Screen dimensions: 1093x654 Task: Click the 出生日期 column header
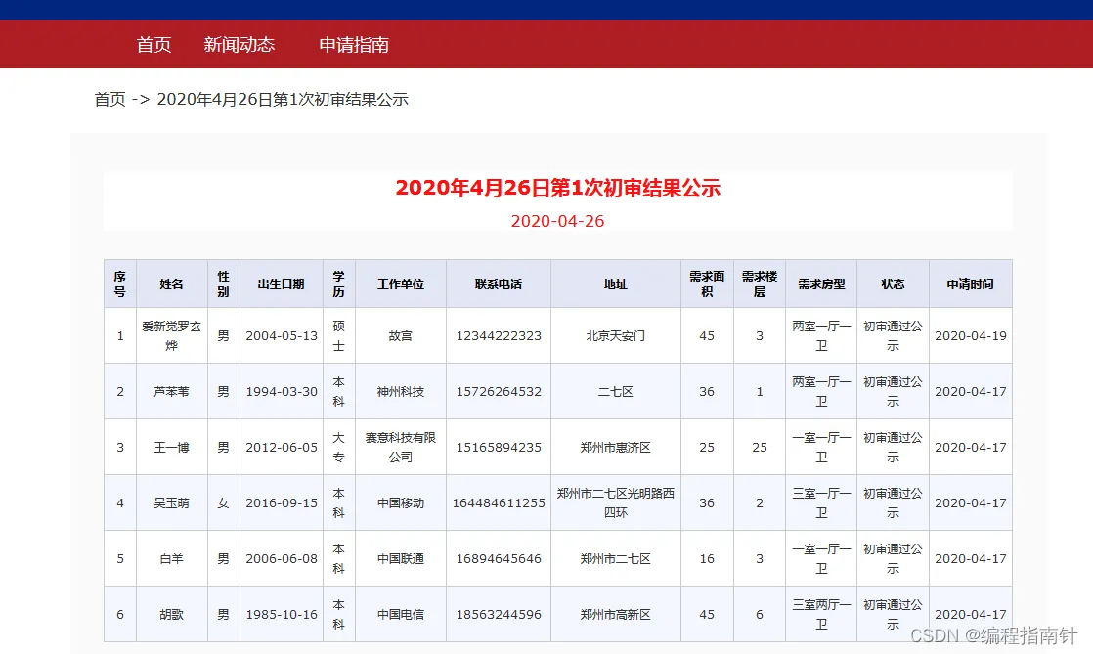coord(281,283)
